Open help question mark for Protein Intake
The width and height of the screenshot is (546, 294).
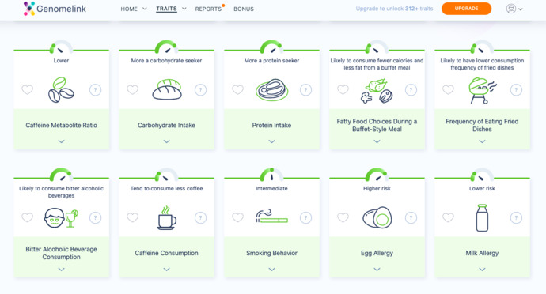(x=305, y=90)
